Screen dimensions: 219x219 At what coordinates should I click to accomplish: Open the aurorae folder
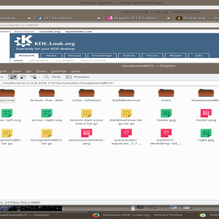7,95
